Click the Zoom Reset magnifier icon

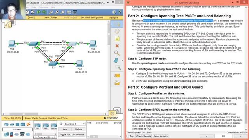(x=57, y=12)
